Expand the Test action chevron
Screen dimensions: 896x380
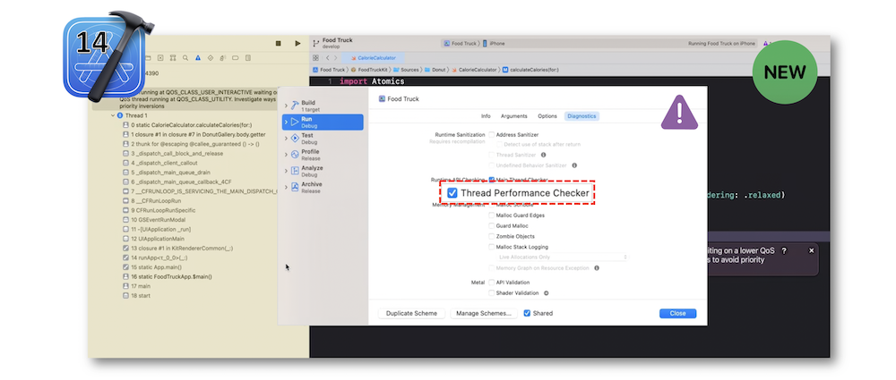pyautogui.click(x=287, y=138)
